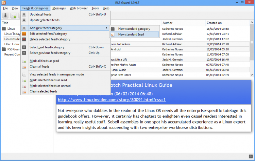Click the status bar icon at bottom right
The image size is (255, 161).
251,156
